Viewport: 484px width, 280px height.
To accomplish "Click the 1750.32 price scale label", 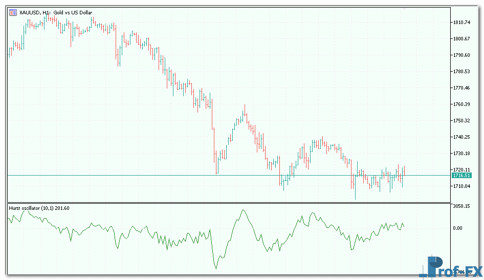I will coord(461,121).
